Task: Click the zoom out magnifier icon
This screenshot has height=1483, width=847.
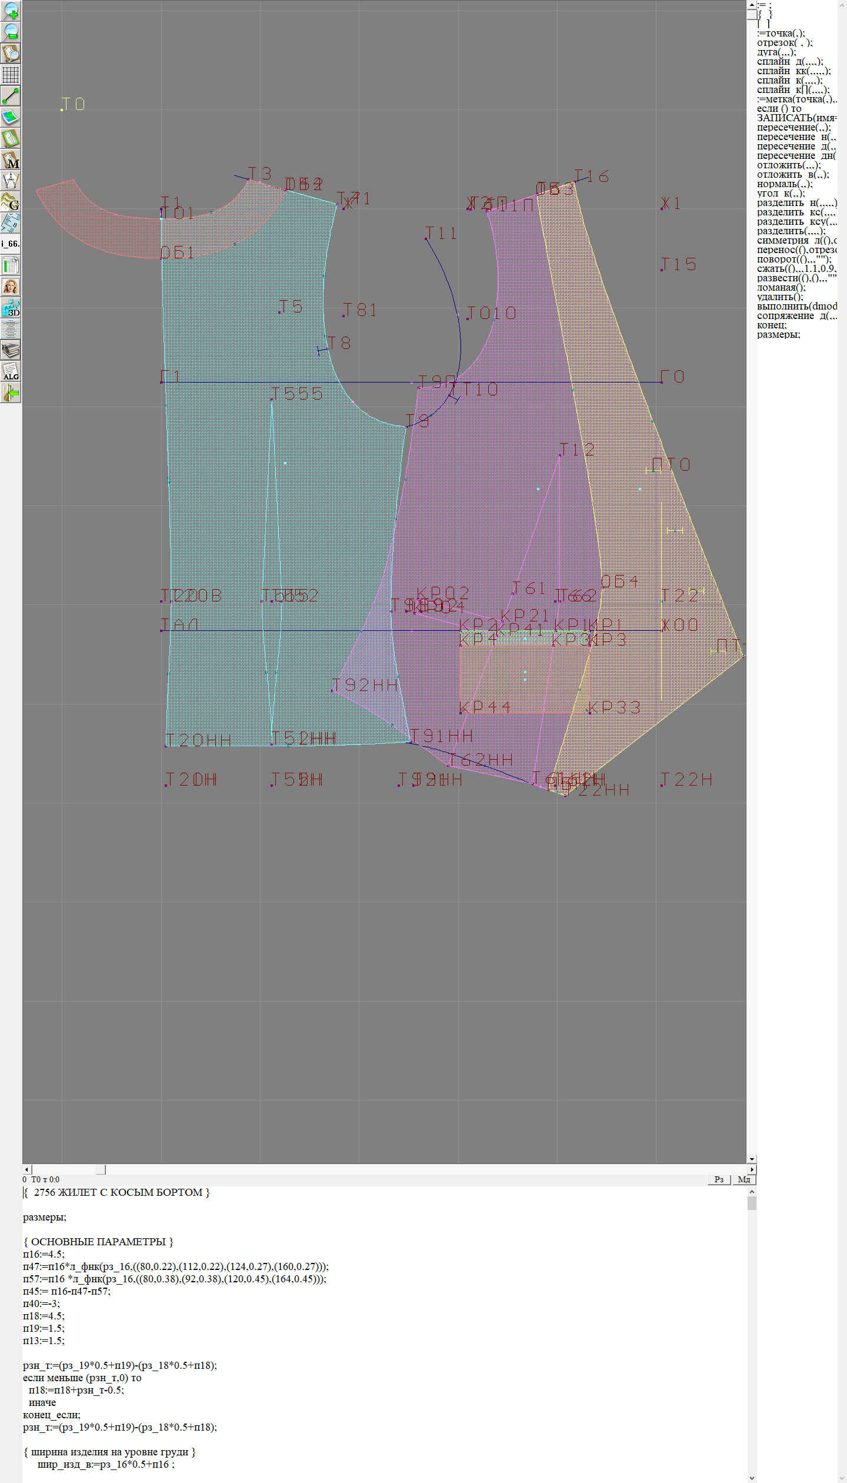Action: 11,32
